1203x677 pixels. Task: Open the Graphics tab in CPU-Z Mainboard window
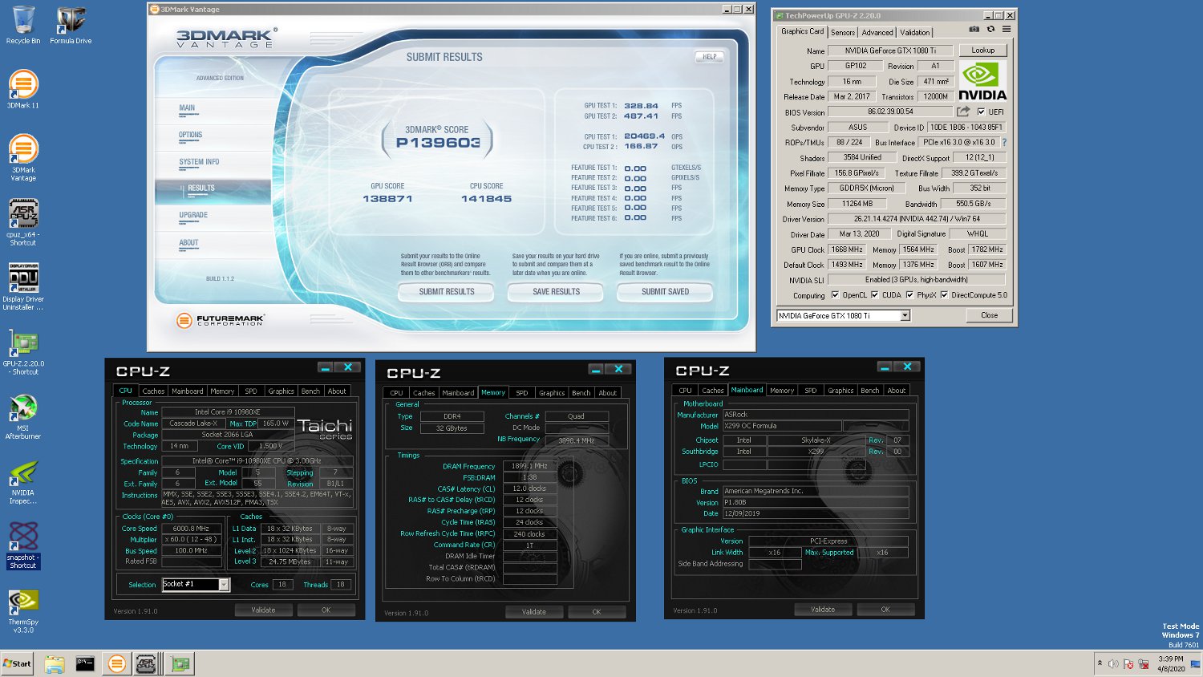[x=840, y=390]
